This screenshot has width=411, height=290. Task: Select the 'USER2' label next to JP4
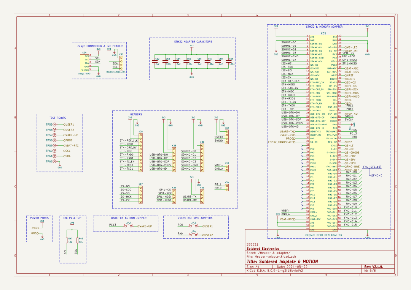coord(207,235)
